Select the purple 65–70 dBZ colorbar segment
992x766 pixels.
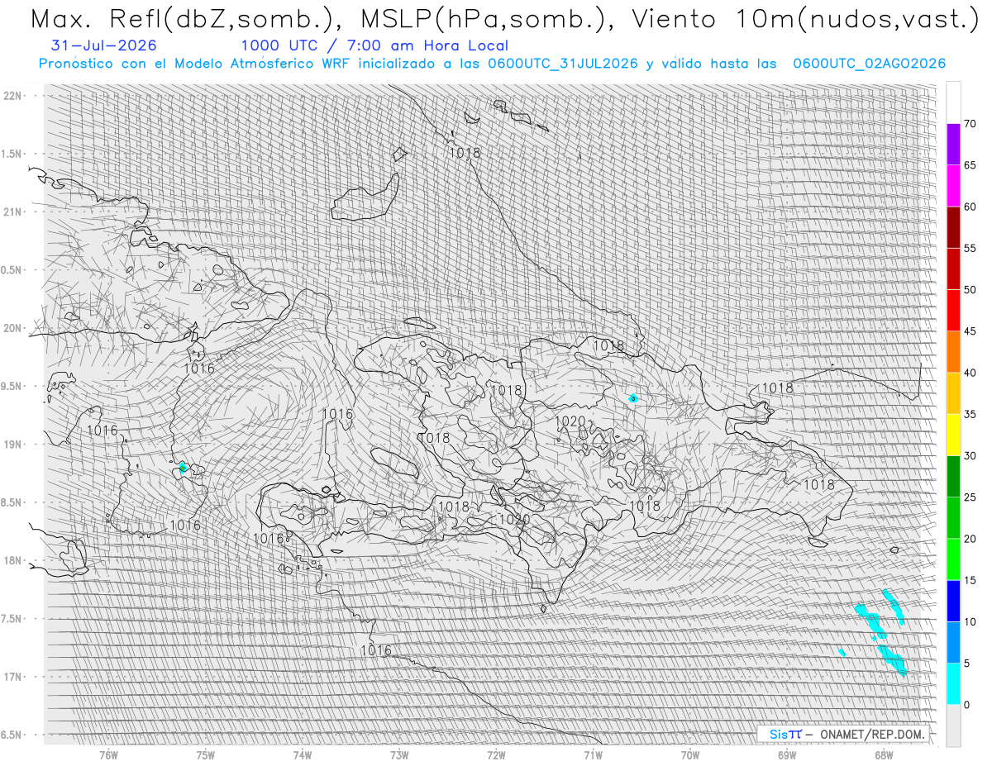(x=953, y=145)
